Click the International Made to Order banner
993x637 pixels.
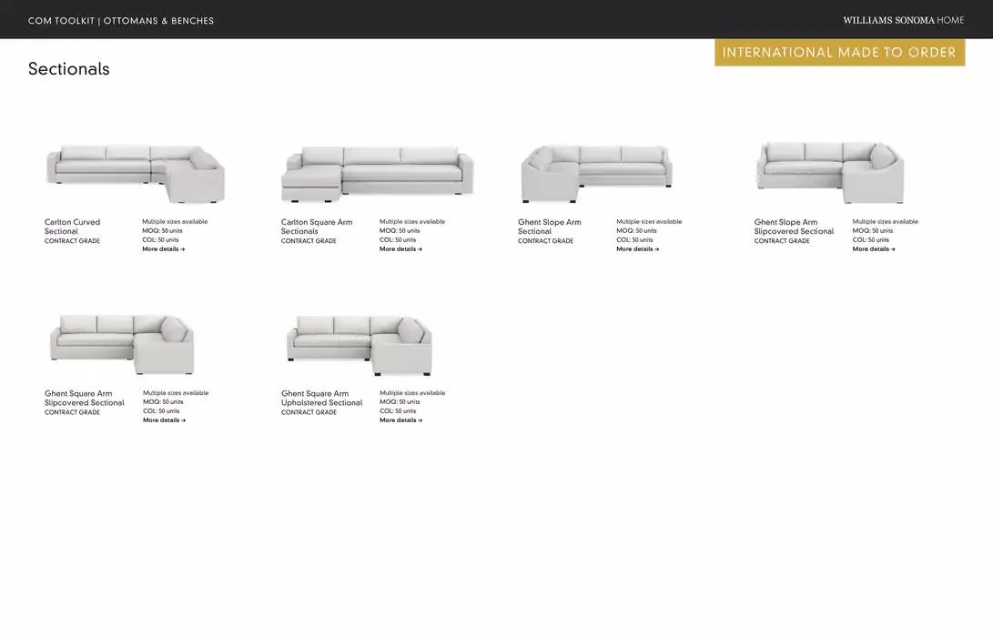pos(839,53)
